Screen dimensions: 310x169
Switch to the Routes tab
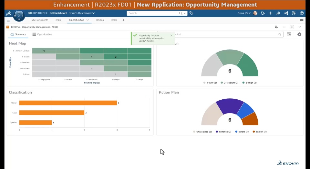point(100,20)
